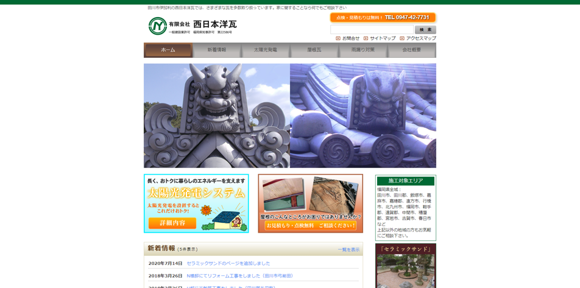This screenshot has width=580, height=288.
Task: Open the 屋根瓦 navigation tab
Action: (x=314, y=50)
